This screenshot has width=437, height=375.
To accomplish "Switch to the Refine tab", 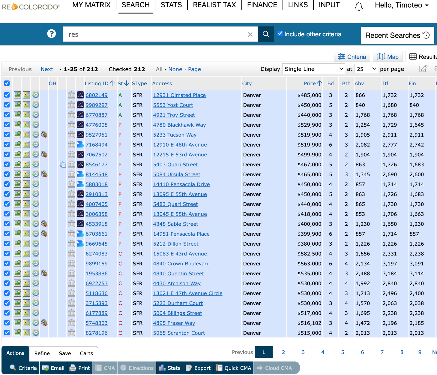I will click(42, 353).
